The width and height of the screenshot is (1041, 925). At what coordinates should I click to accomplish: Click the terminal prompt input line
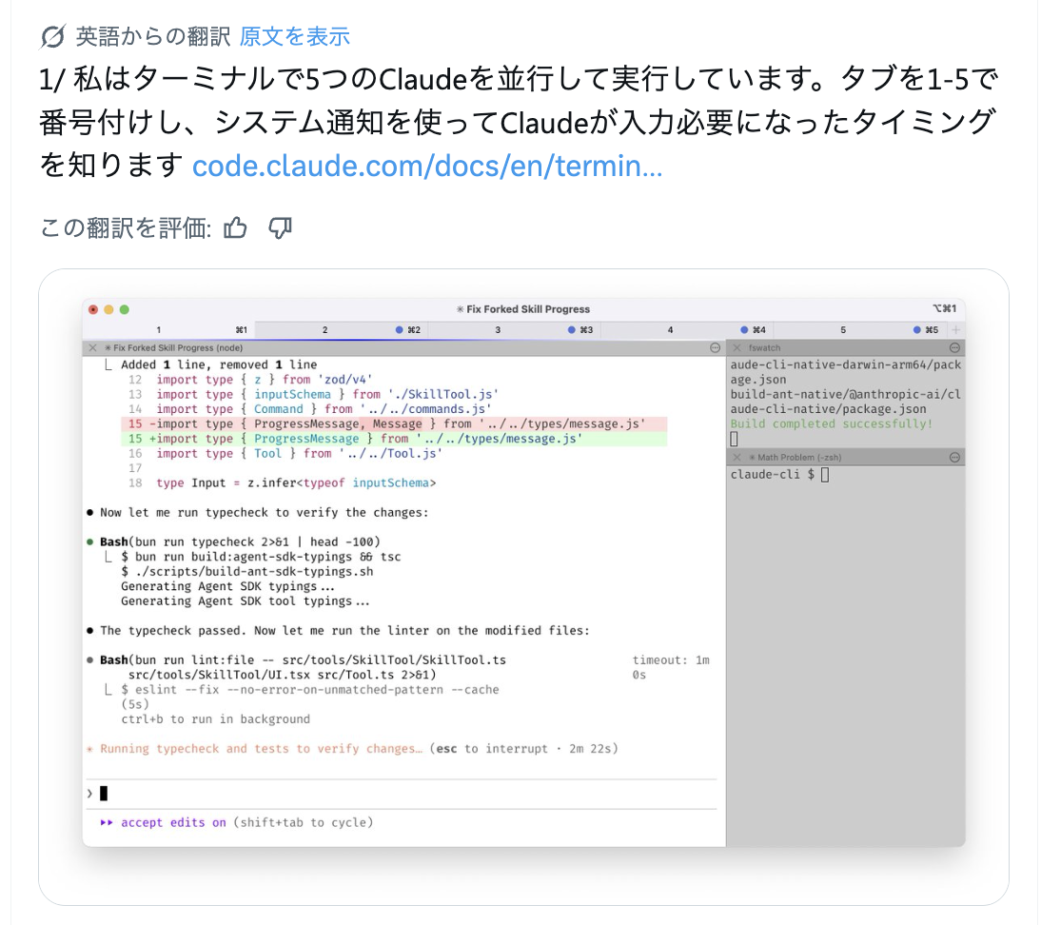point(285,793)
